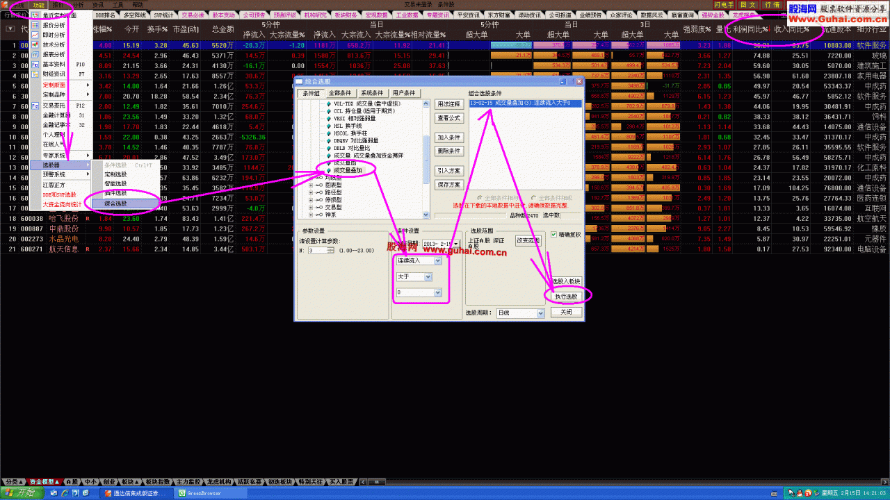
Task: Click the 技术分析 candlestick icon in menu
Action: [x=35, y=44]
